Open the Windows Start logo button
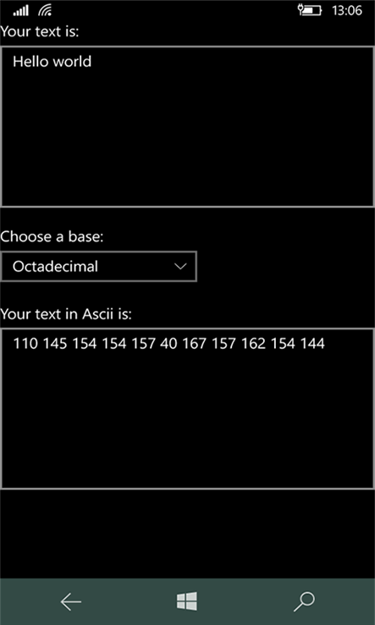The image size is (375, 625). click(187, 601)
